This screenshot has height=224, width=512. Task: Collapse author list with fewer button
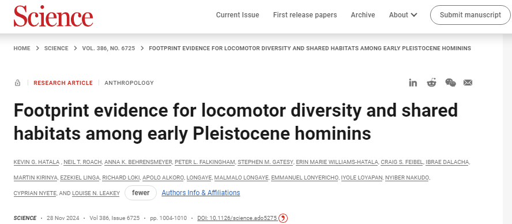tap(141, 193)
